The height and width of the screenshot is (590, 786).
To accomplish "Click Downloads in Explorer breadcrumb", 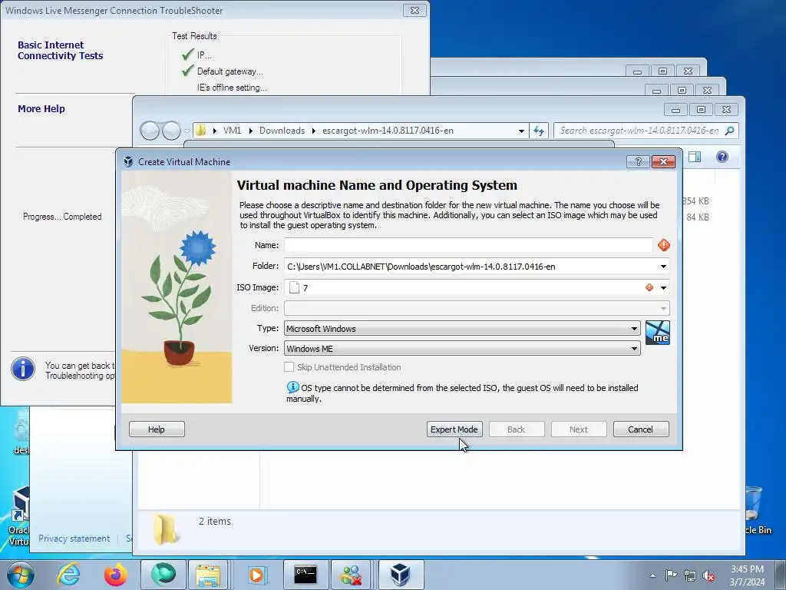I will 282,131.
